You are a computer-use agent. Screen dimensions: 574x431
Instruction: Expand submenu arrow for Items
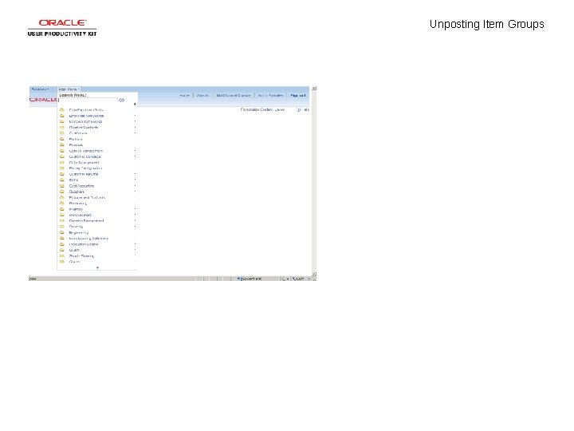point(135,180)
